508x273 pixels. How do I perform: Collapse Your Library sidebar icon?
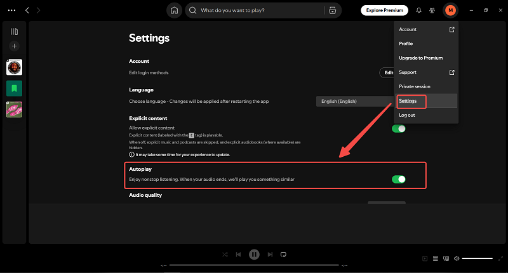[14, 31]
